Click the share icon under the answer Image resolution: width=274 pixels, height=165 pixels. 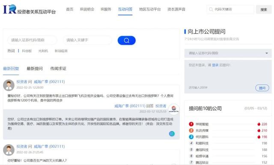pyautogui.click(x=172, y=134)
